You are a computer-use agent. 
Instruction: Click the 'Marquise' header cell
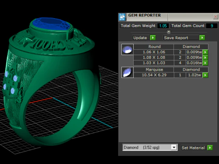point(154,70)
